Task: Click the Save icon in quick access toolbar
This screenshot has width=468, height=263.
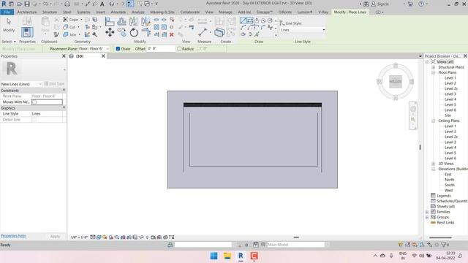Action: (27, 4)
